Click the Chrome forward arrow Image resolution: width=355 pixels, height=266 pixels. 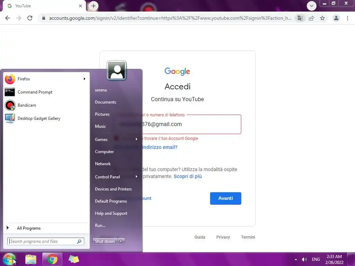tap(19, 18)
